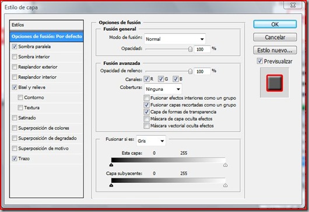Viewport: 309px width, 212px height.
Task: Check Fusionar efectos interiores como un grupo
Action: [x=146, y=98]
